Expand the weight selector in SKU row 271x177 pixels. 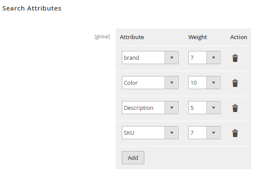pos(204,133)
